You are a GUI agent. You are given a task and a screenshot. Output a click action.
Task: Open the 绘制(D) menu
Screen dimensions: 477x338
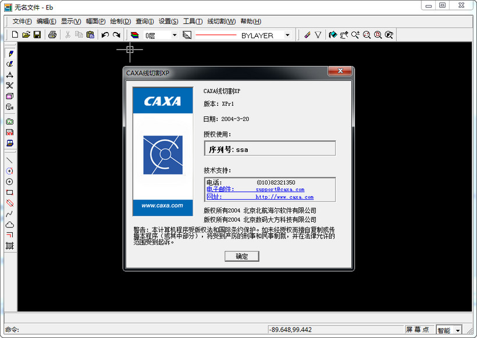pos(120,22)
